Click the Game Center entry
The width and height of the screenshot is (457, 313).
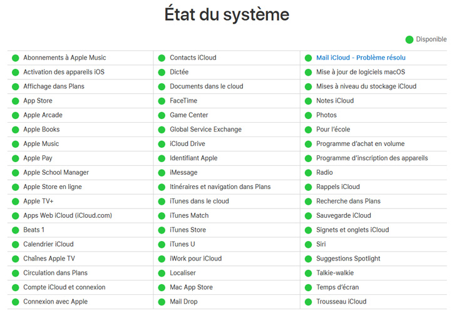coord(189,115)
